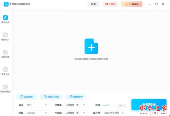Viewport: 170px width, 116px height.
Task: Open the 声道数 channels dropdown
Action: 75,113
